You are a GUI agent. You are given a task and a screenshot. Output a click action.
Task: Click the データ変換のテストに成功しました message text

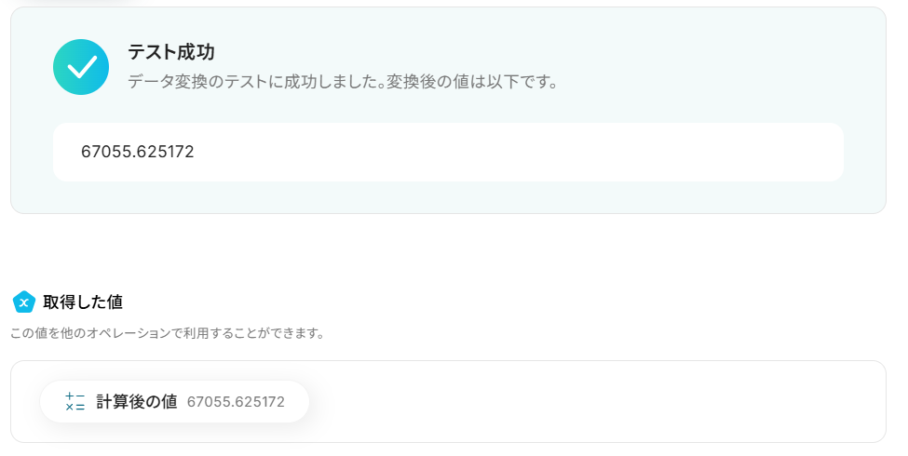pyautogui.click(x=251, y=82)
